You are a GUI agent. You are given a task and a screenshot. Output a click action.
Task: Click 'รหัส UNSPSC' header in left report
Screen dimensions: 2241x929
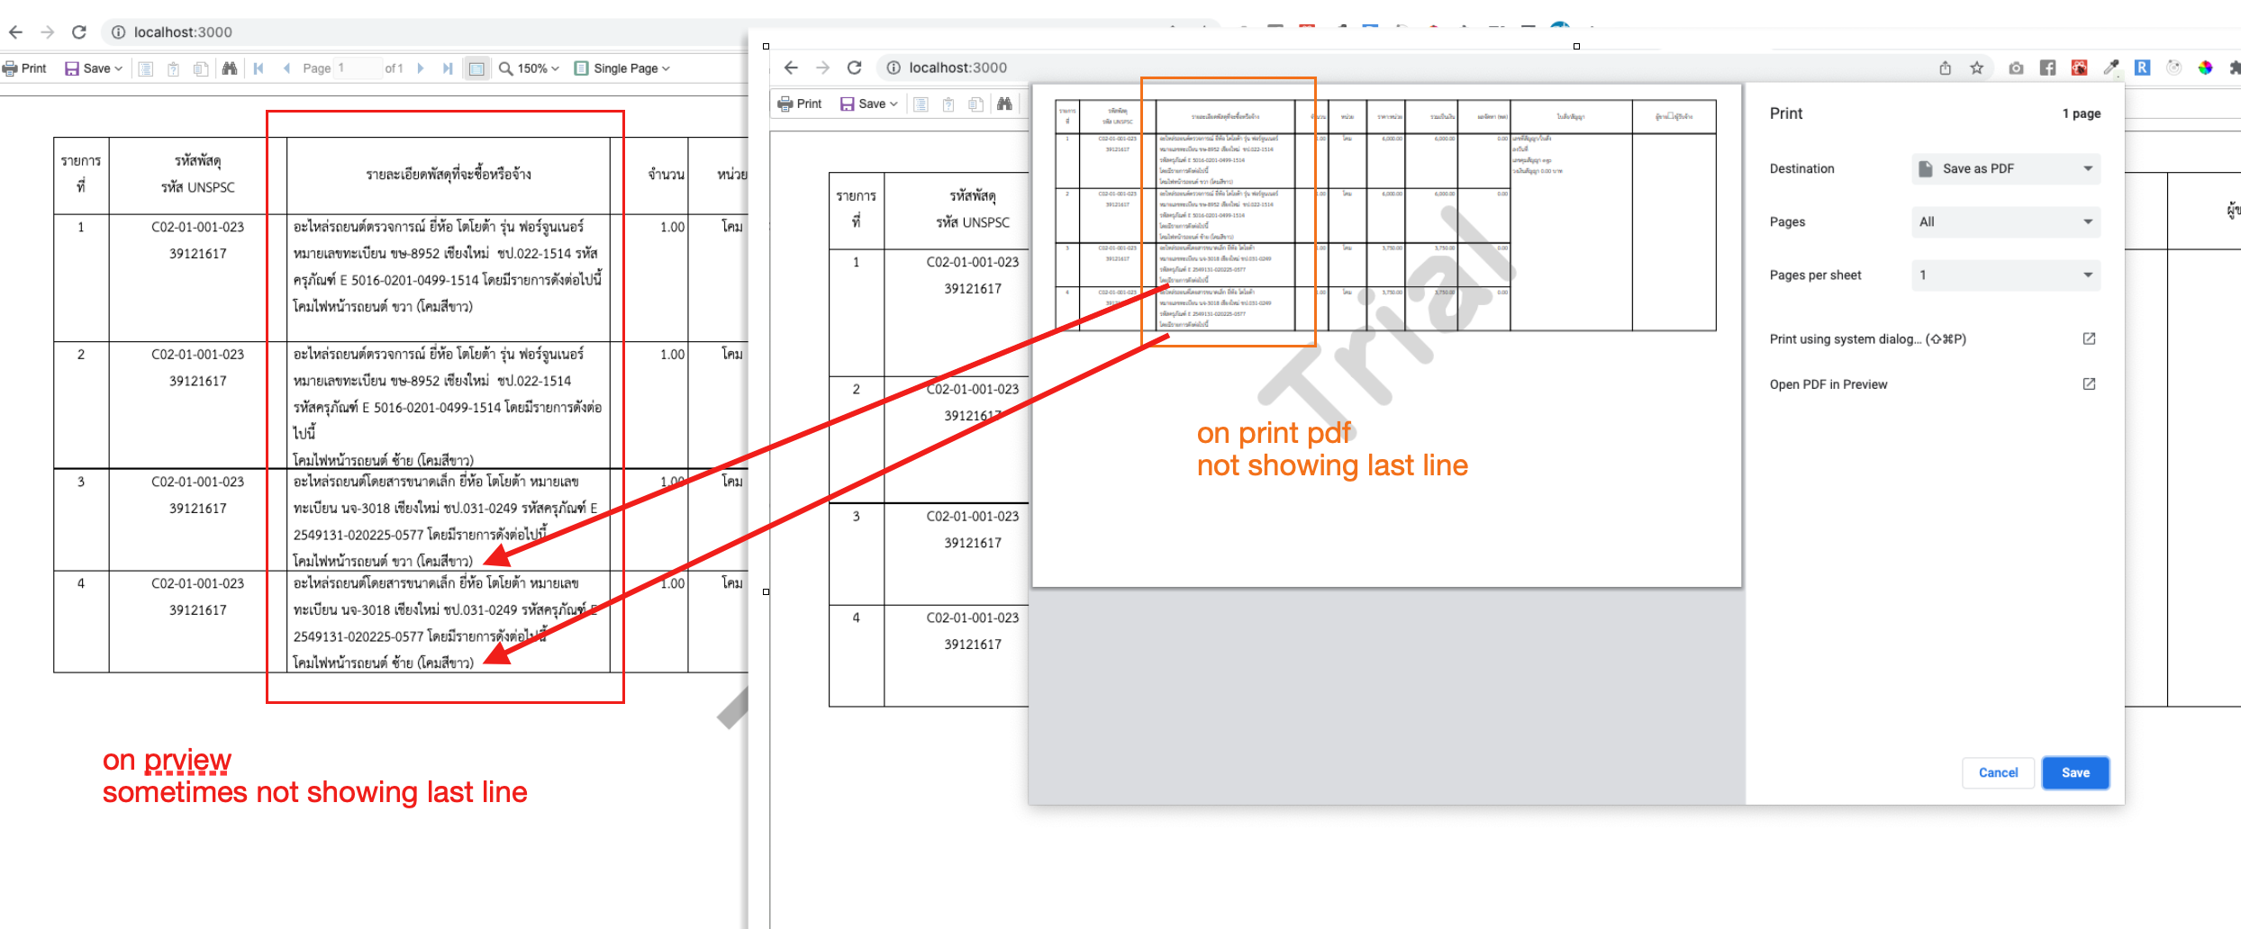(x=198, y=187)
